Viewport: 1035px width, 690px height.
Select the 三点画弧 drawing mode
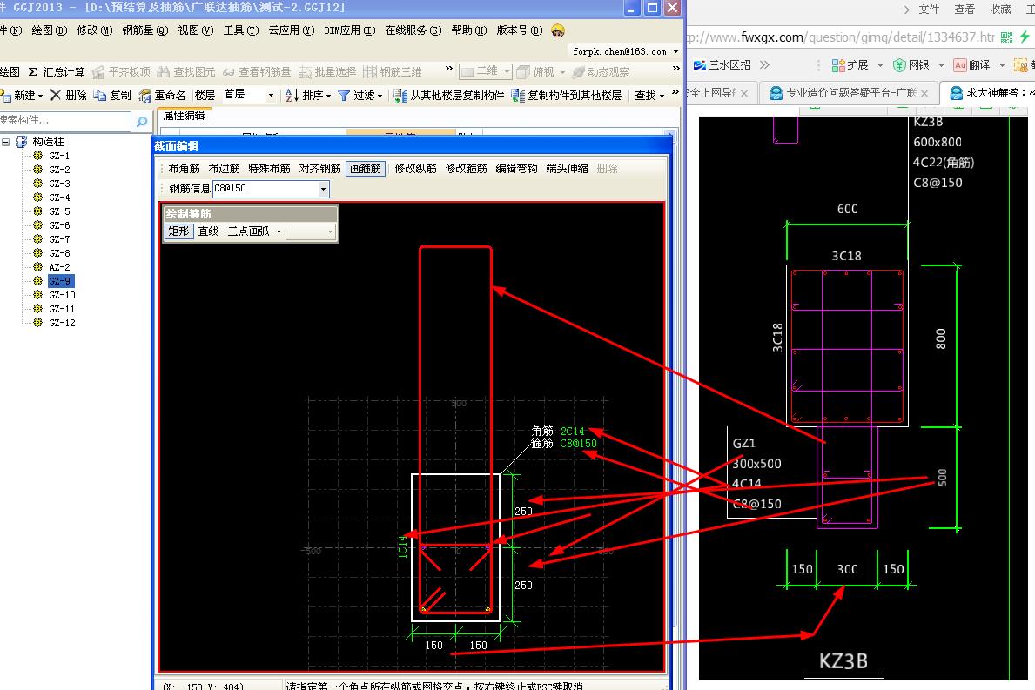coord(248,231)
